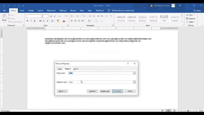Click the More >> button
204x115 pixels.
coord(62,91)
